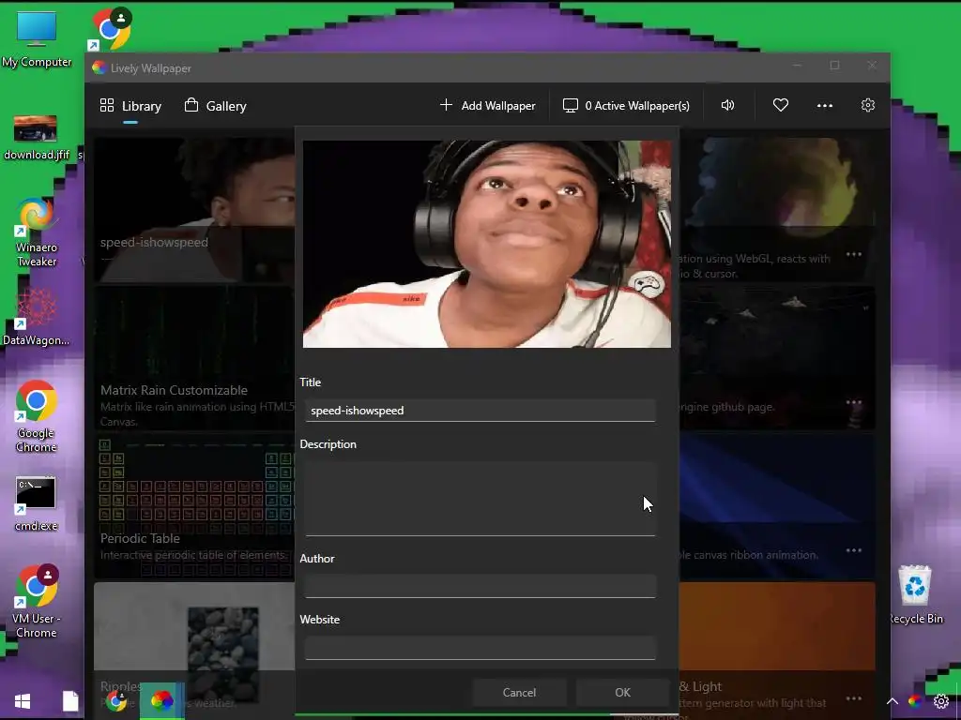The image size is (961, 720).
Task: Open Google Chrome desktop shortcut
Action: click(37, 416)
